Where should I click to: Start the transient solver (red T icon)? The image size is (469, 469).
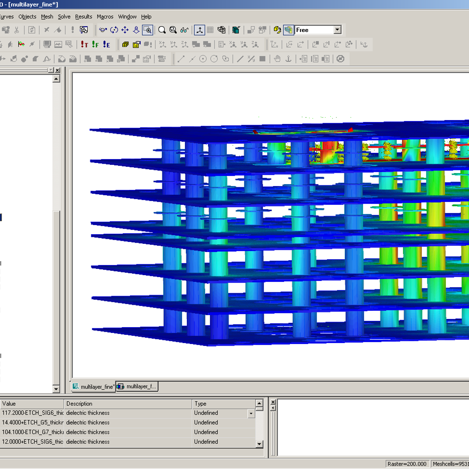84,45
